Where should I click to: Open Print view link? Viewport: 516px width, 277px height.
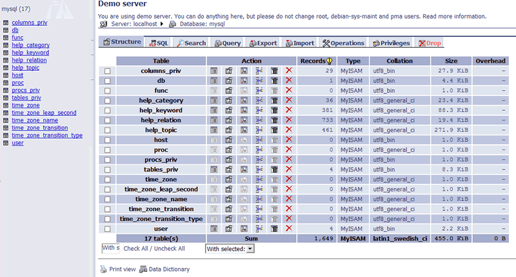point(123,269)
